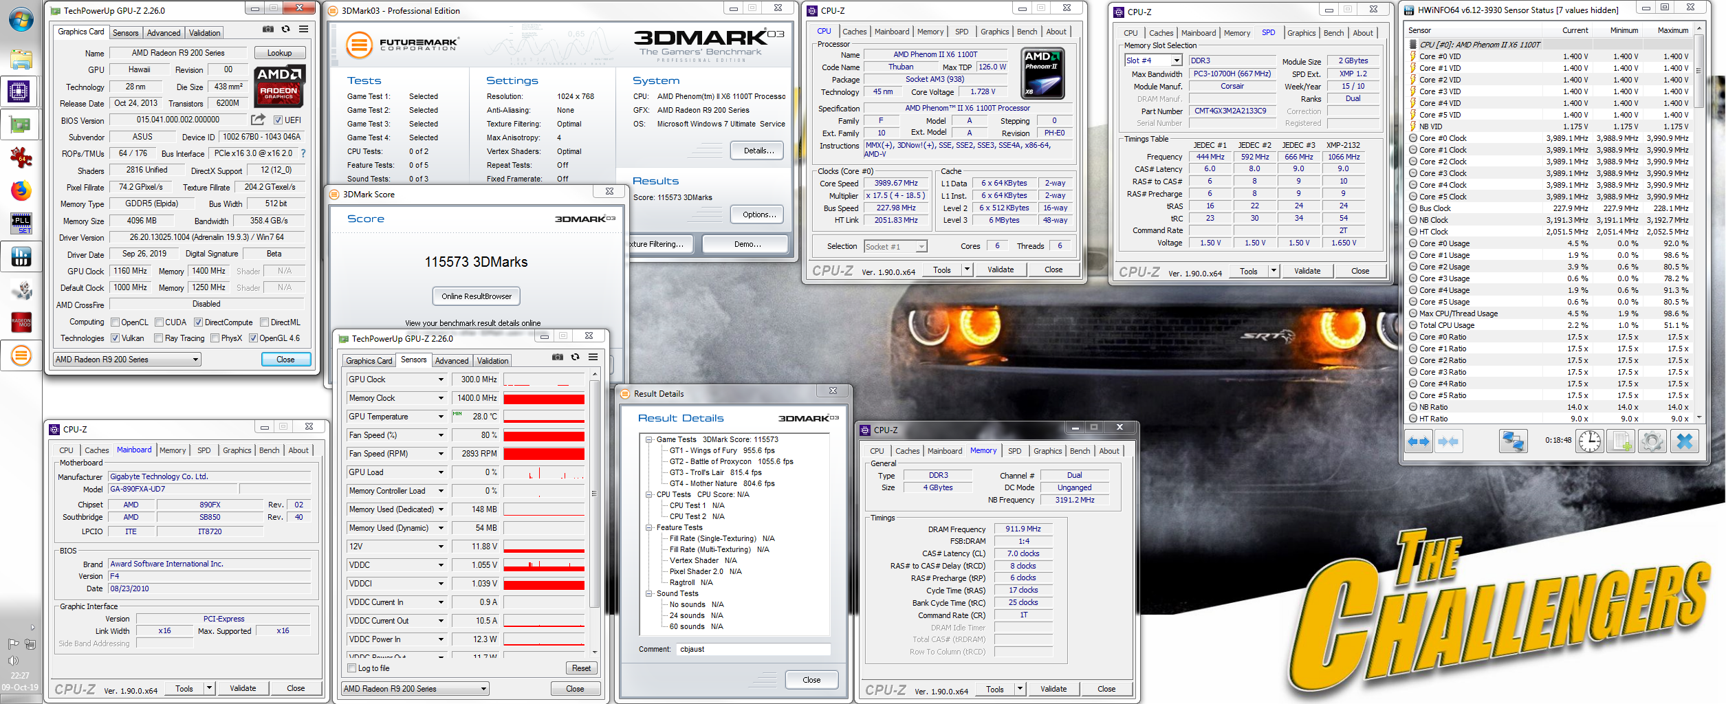Click the volume speaker tray icon

[14, 661]
